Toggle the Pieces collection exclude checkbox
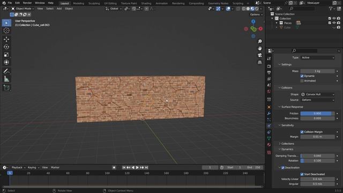Screen dimensions: 343x193 330,23
